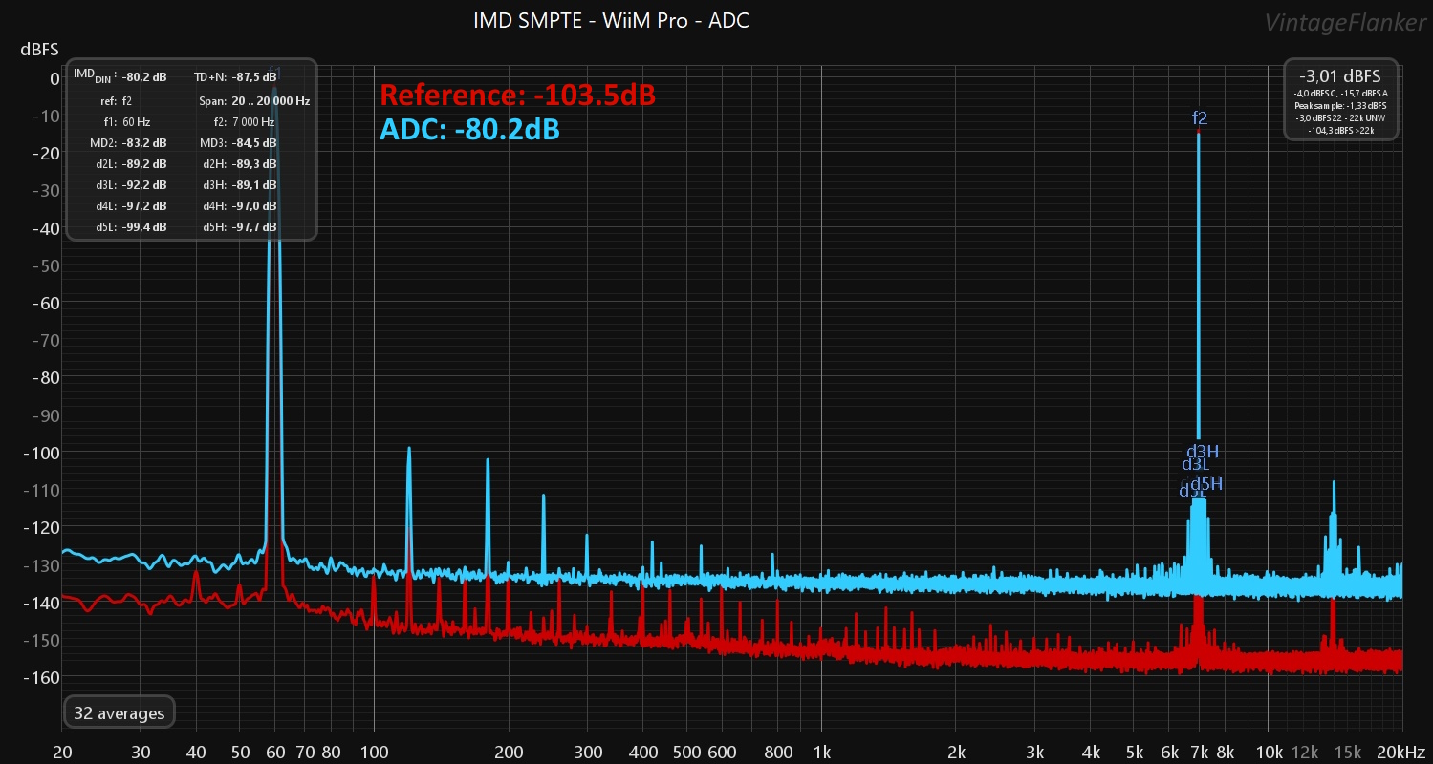Click the red 'Reference: -103.5dB' legend text
The height and width of the screenshot is (764, 1433).
(517, 95)
